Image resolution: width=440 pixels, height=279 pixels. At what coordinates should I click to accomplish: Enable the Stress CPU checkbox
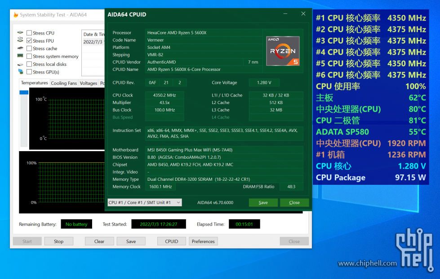[29, 33]
